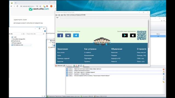The width and height of the screenshot is (175, 98).
Task: Open the 'Партнерам' footer link
Action: coord(88,59)
